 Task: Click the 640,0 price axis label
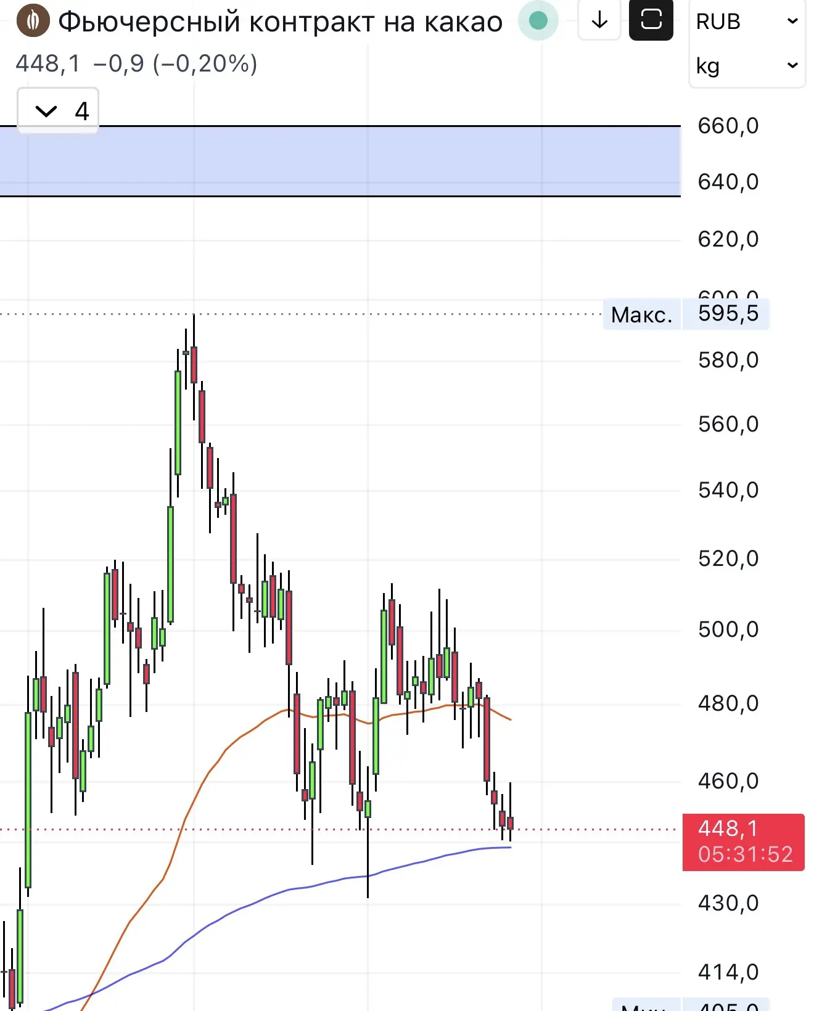(728, 182)
